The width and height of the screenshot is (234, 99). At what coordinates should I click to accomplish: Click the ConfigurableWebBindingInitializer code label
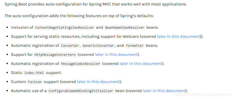pos(81,91)
